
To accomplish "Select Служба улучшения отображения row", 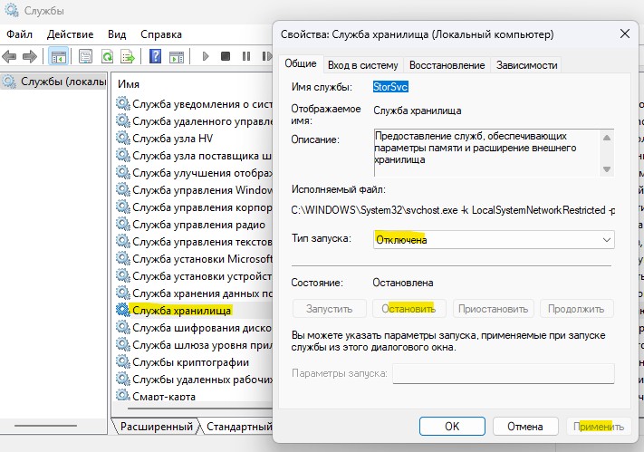I will click(x=194, y=173).
